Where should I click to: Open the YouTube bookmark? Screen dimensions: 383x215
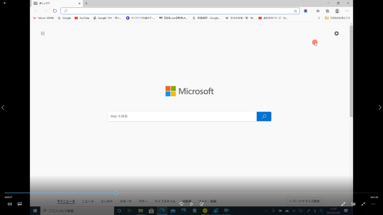82,18
